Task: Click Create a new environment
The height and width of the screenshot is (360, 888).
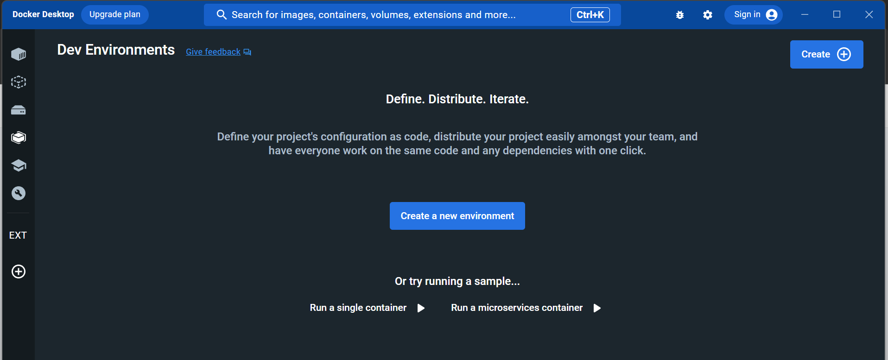Action: [x=457, y=216]
